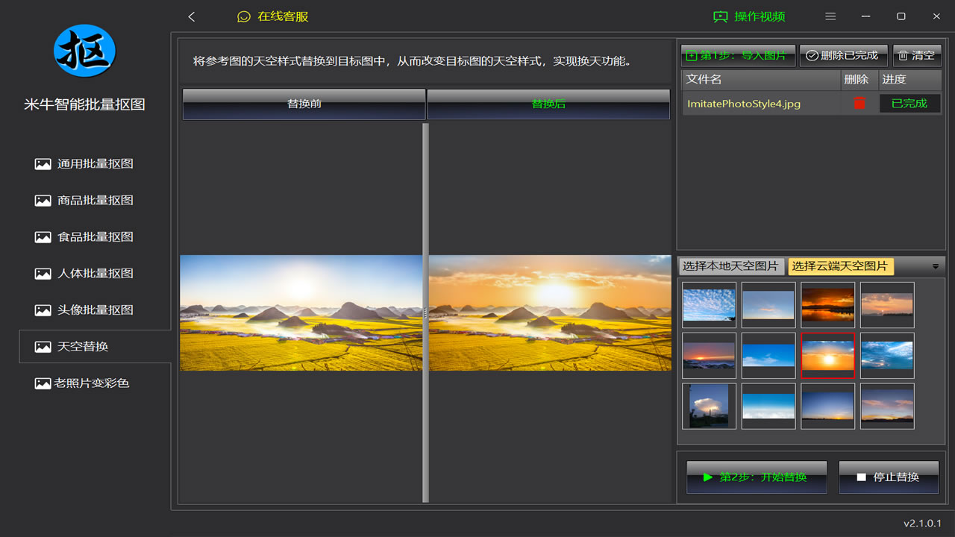Pick pale blue sky with pink cloud
This screenshot has height=537, width=955.
pos(768,305)
